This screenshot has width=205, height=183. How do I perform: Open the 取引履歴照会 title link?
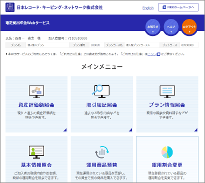pyautogui.click(x=101, y=105)
